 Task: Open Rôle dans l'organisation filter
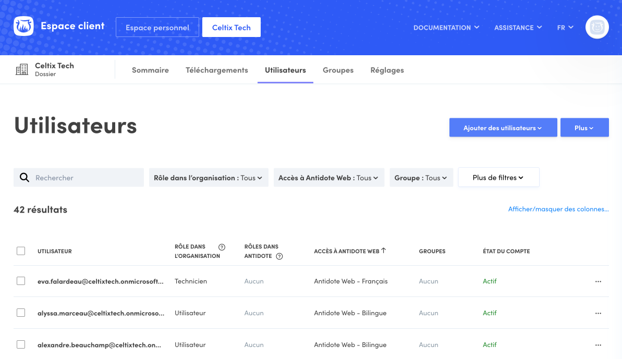point(209,178)
